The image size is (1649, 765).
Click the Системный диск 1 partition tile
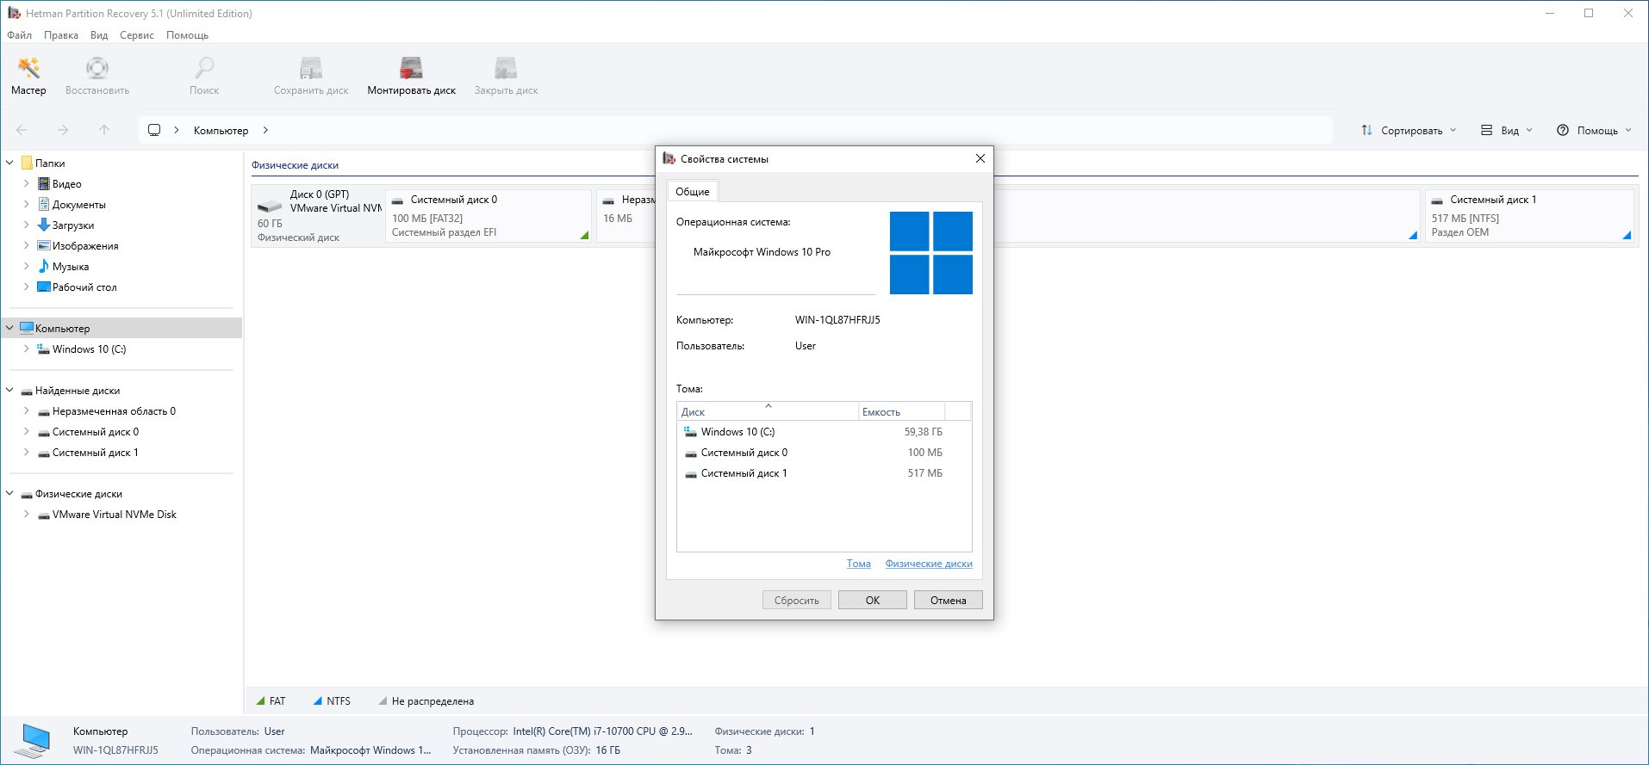[1528, 216]
